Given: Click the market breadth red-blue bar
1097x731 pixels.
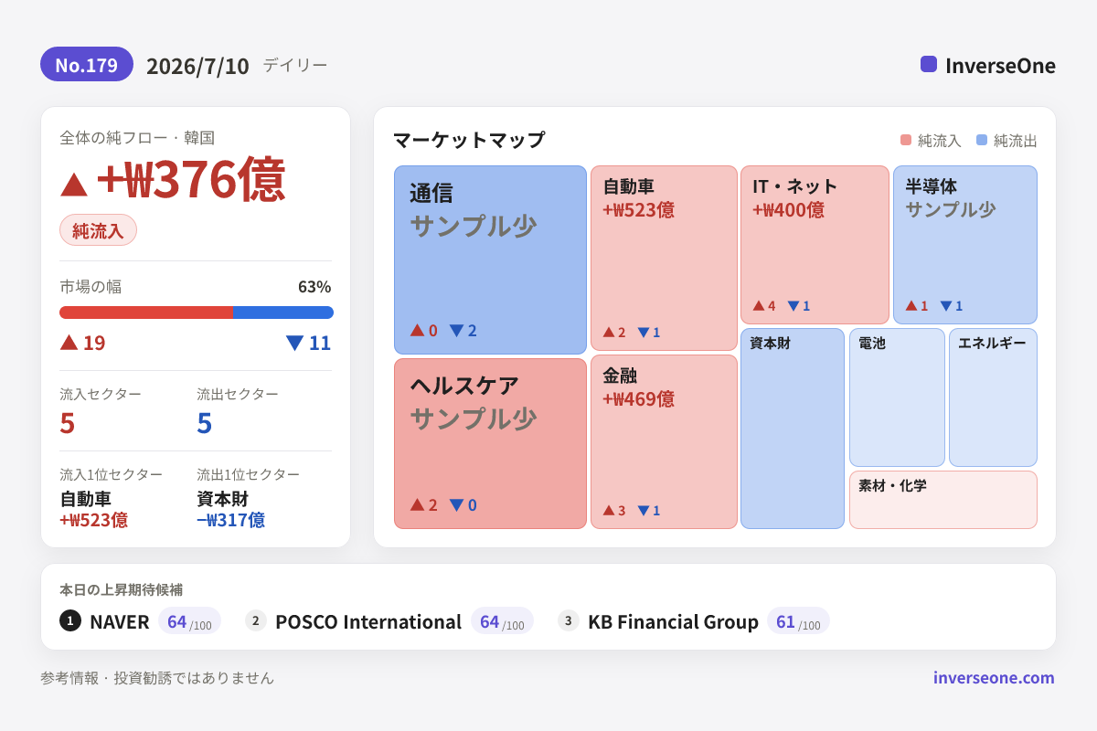Looking at the screenshot, I should (197, 313).
